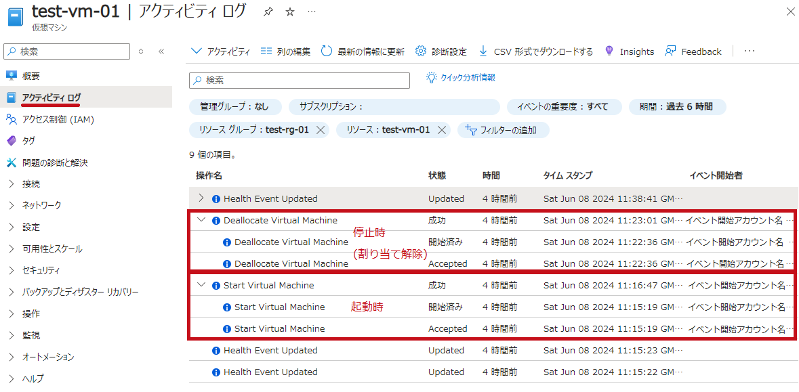Open 診断設定 from the toolbar
Viewport: 799px width, 392px height.
pyautogui.click(x=441, y=51)
